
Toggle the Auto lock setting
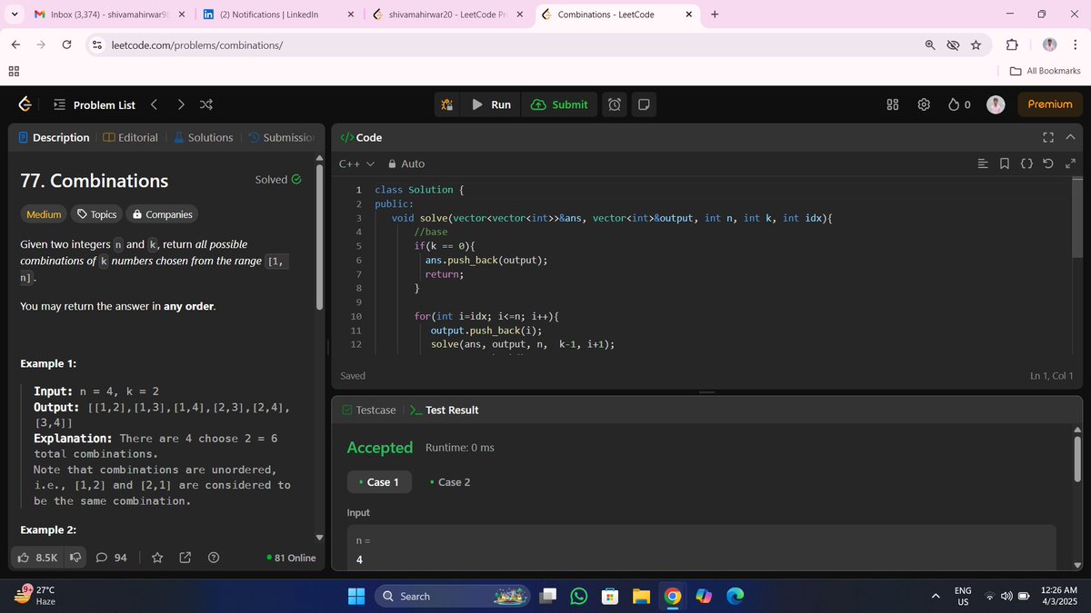[x=406, y=163]
